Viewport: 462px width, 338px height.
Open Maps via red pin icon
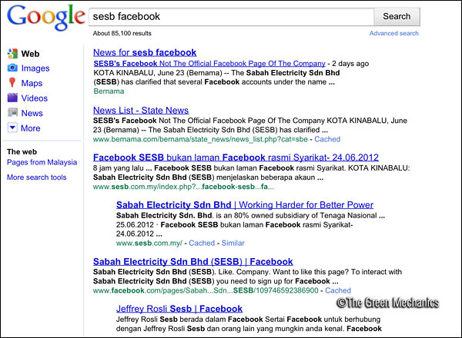point(12,83)
